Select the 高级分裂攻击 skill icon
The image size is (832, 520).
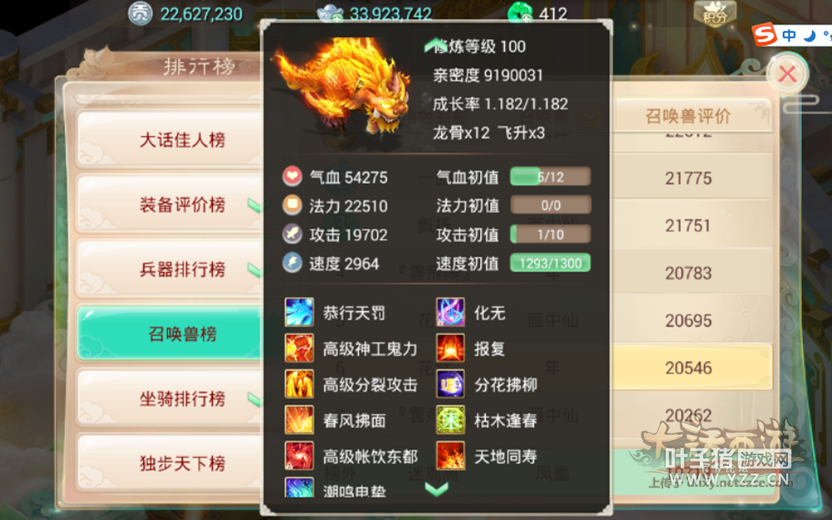(x=300, y=384)
